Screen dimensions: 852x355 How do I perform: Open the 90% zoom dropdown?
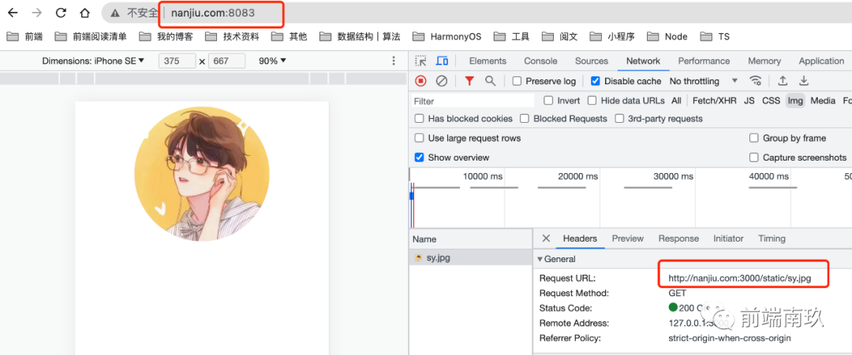(272, 61)
